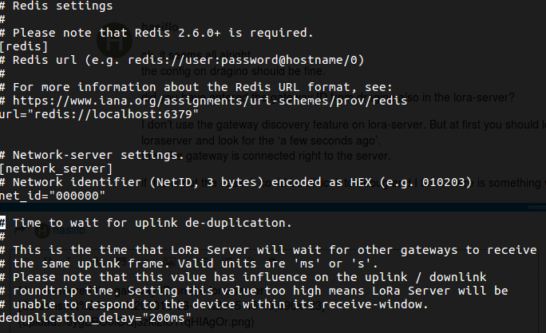Click the lower hasiflo username beside the avatar
Viewport: 546px width, 333px height.
69,230
